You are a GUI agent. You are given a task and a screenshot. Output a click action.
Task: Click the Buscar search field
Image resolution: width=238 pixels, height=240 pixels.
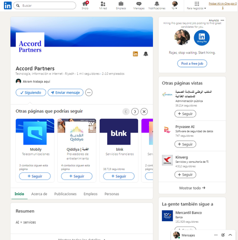(45, 5)
